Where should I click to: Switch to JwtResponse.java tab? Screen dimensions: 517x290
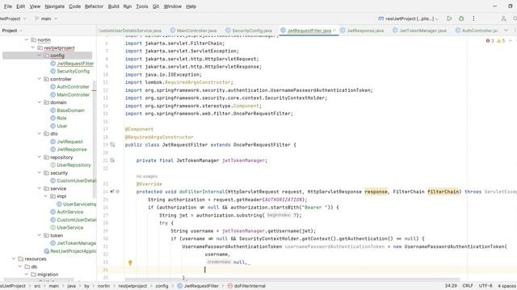pyautogui.click(x=362, y=31)
